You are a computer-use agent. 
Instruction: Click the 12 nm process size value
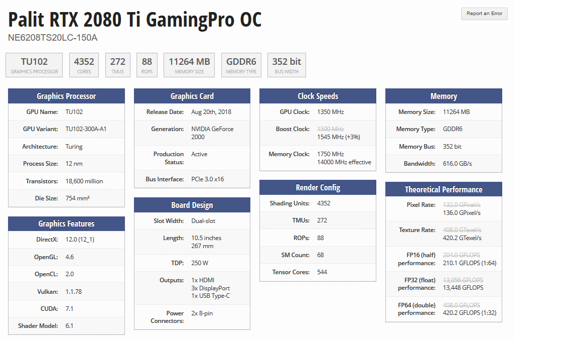(x=74, y=164)
